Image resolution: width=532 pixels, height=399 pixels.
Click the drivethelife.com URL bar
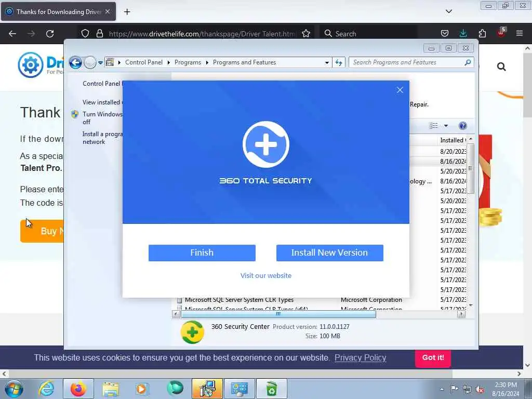[x=202, y=34]
